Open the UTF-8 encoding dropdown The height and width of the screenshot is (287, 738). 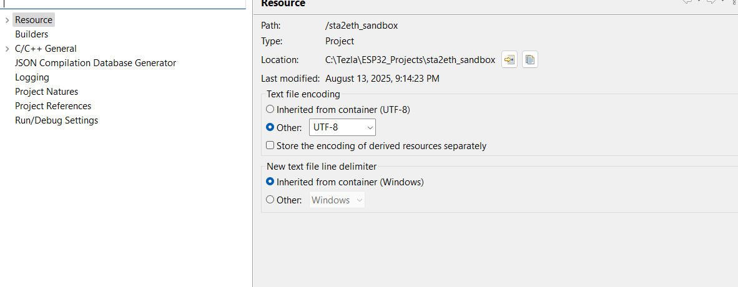pos(342,127)
